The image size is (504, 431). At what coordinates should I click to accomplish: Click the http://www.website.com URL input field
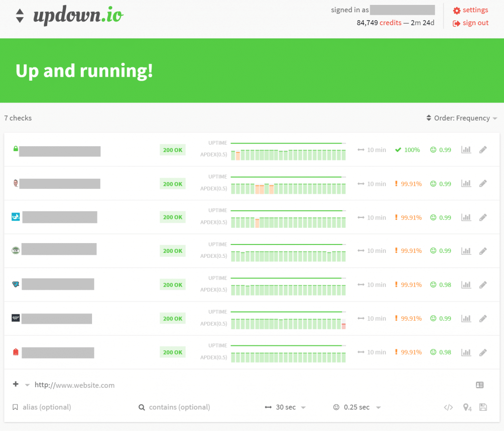(x=74, y=385)
